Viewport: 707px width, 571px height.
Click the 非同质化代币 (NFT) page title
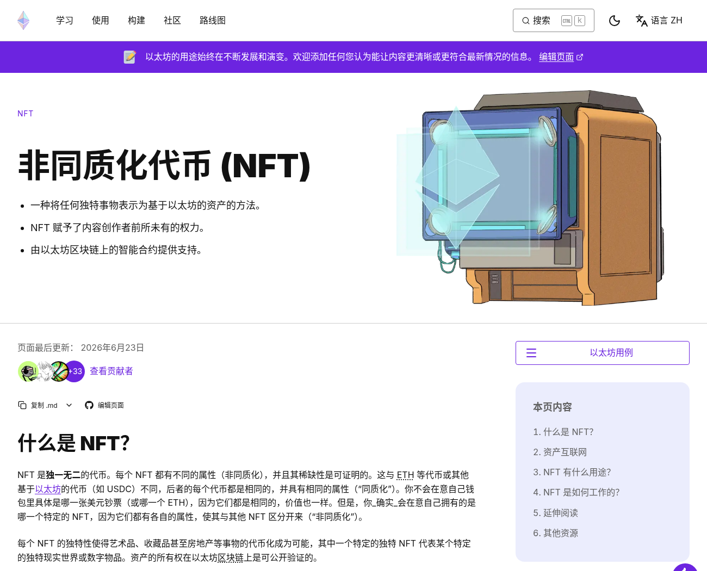pos(165,165)
